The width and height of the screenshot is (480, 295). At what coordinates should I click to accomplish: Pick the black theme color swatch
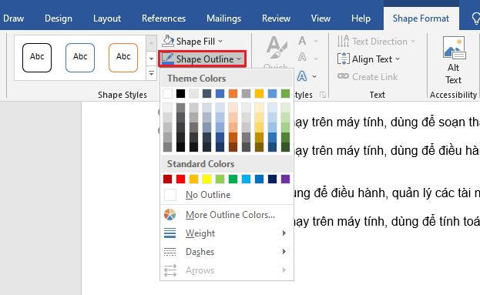pyautogui.click(x=180, y=93)
